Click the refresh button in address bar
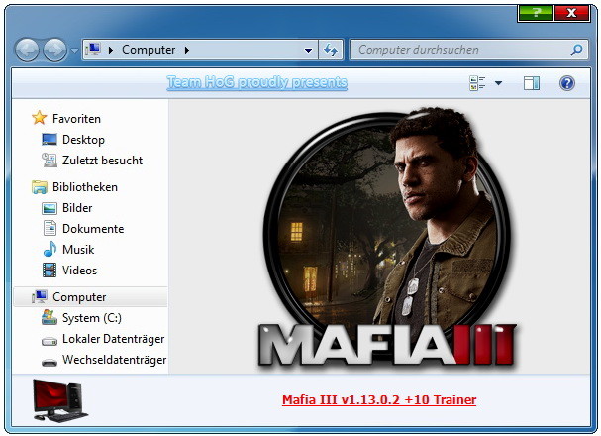601x436 pixels. coord(331,50)
